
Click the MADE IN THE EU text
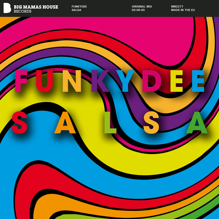[183, 10]
